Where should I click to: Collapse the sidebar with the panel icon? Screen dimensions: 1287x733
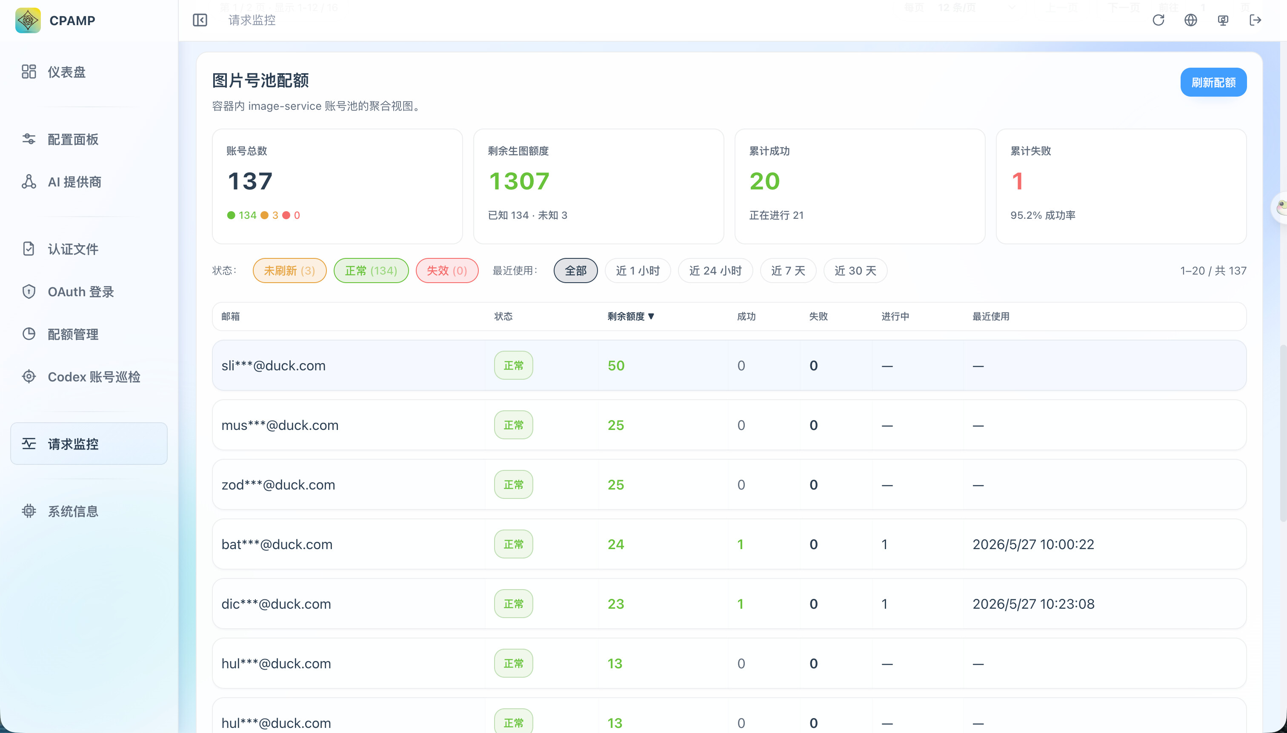200,20
